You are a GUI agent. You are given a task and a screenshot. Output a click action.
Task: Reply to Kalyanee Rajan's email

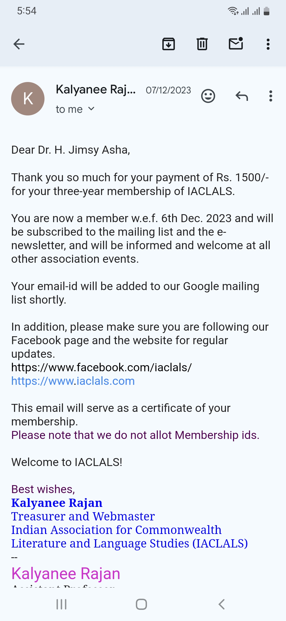[x=242, y=96]
